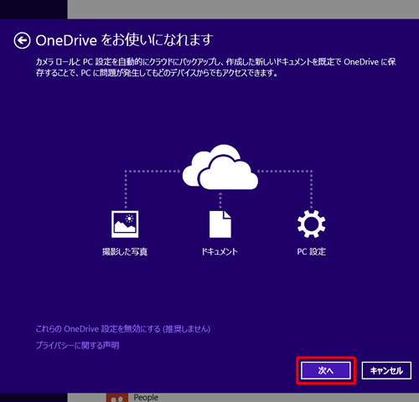419x402 pixels.
Task: Open the プライバシーに関する声明 privacy statement link
Action: [77, 345]
